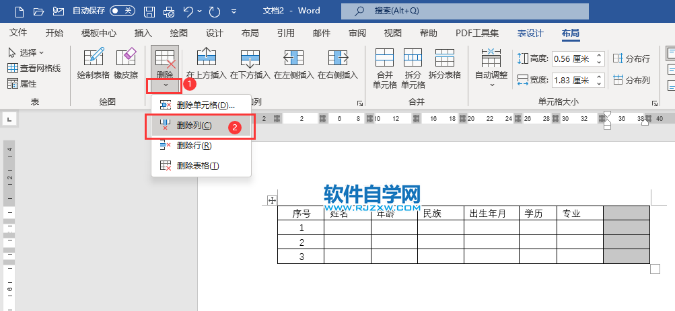Click the tab stop selector on ruler
Image resolution: width=675 pixels, height=311 pixels.
9,119
